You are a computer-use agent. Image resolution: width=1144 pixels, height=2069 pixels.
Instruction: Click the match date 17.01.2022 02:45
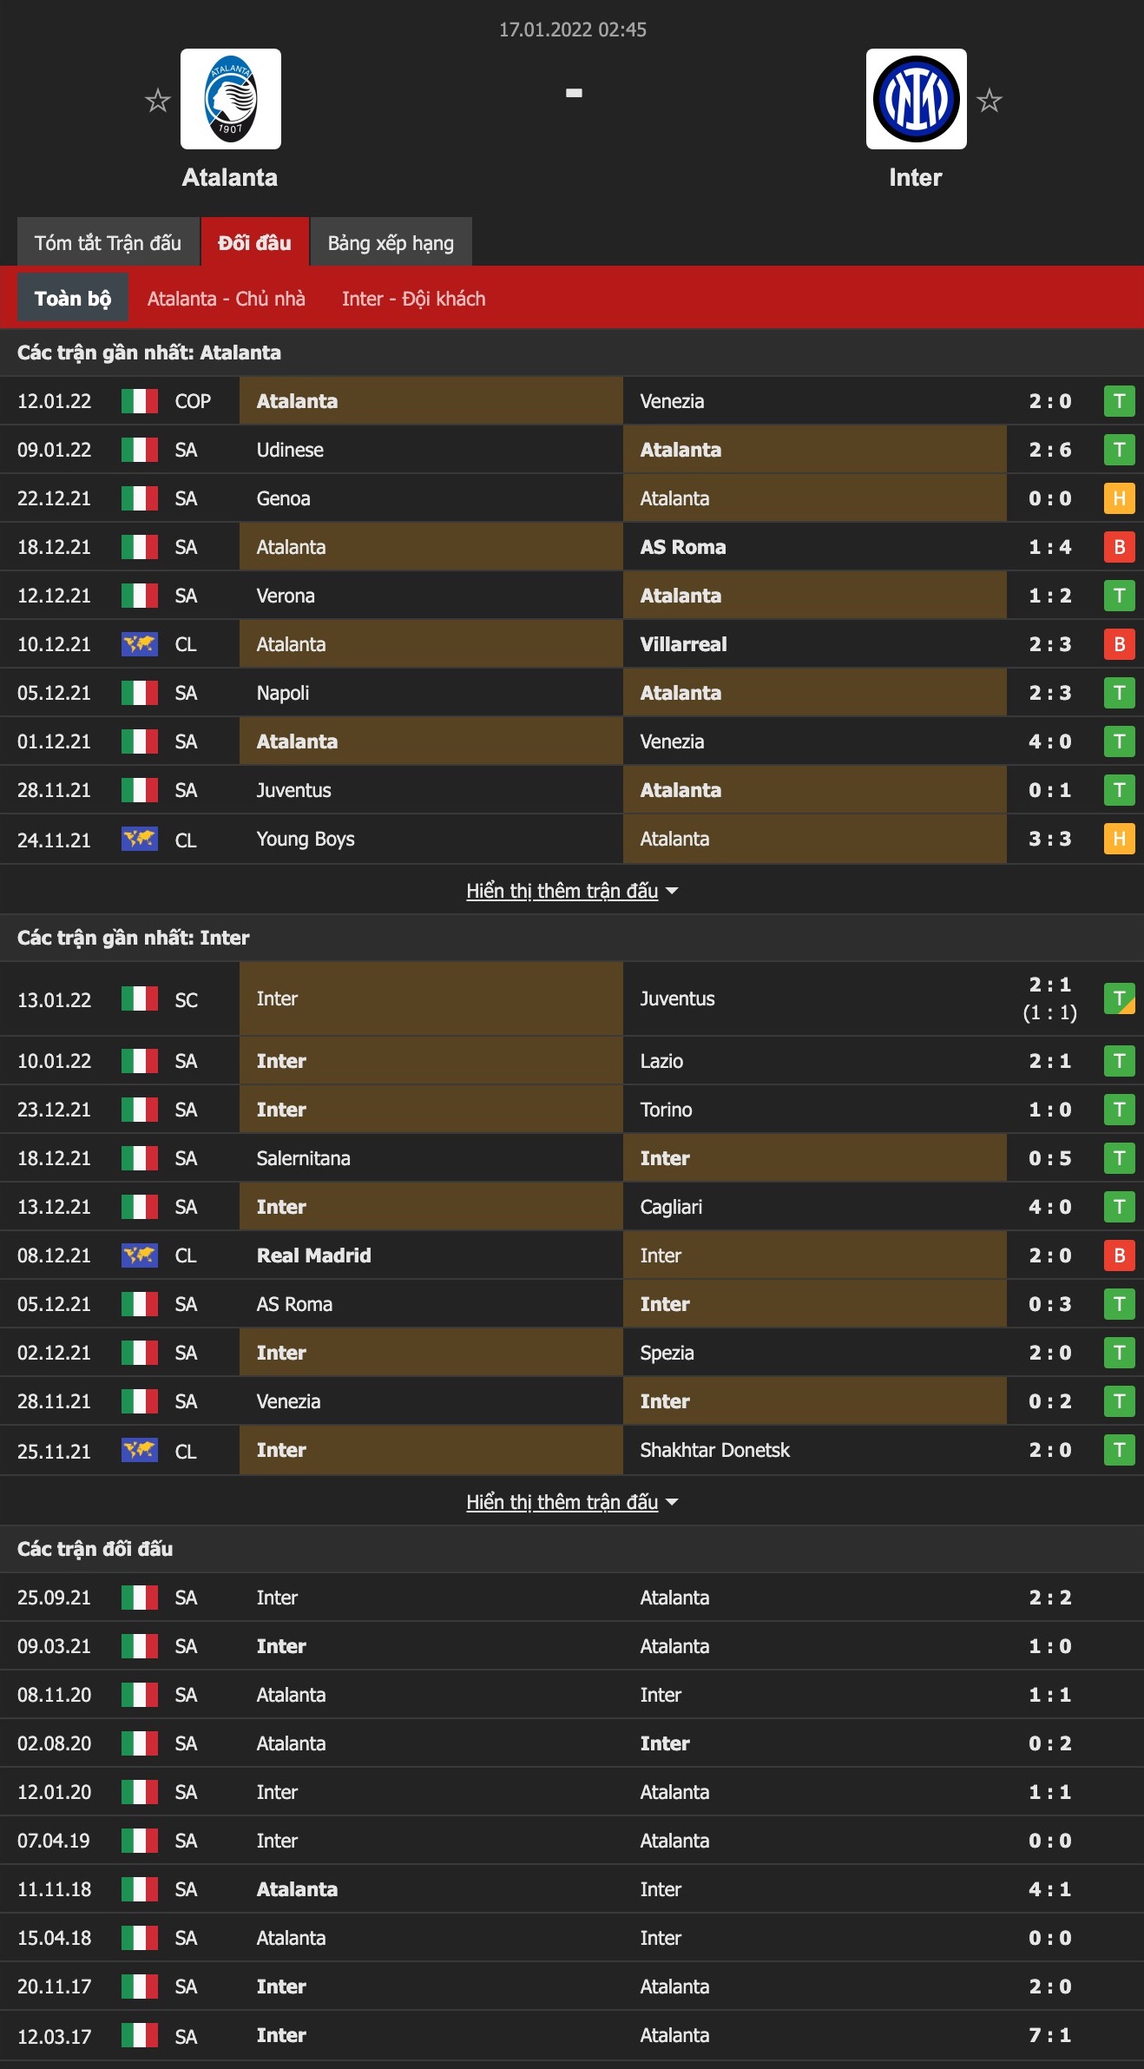click(573, 30)
